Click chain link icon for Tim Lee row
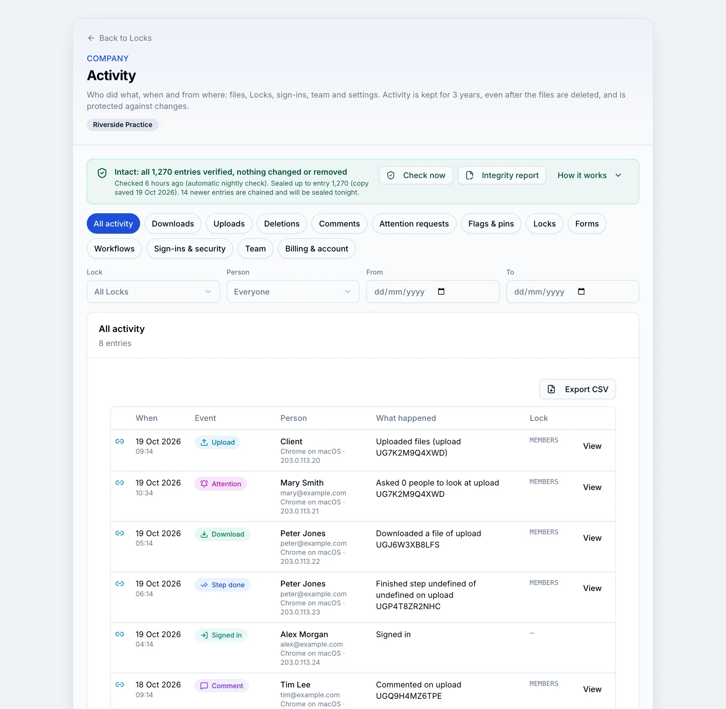The image size is (726, 709). click(x=120, y=684)
